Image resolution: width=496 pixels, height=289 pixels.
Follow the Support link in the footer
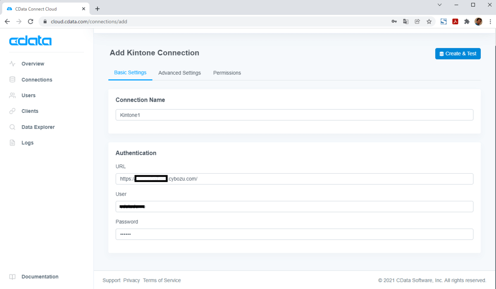(x=112, y=280)
